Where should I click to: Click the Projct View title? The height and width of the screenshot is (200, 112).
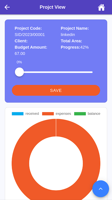coord(53,7)
